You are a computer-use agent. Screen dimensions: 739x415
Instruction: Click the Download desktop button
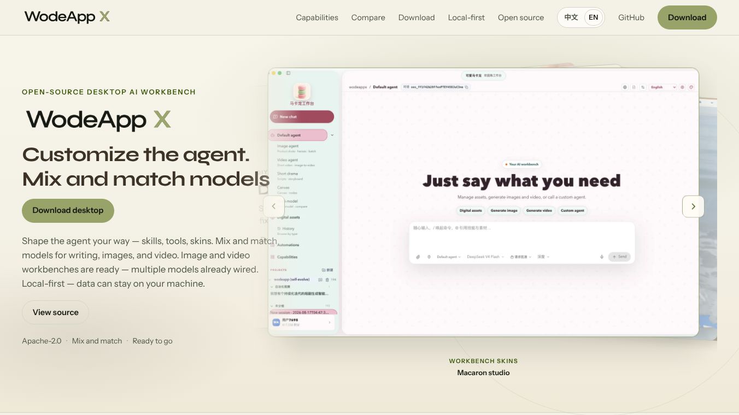tap(68, 210)
